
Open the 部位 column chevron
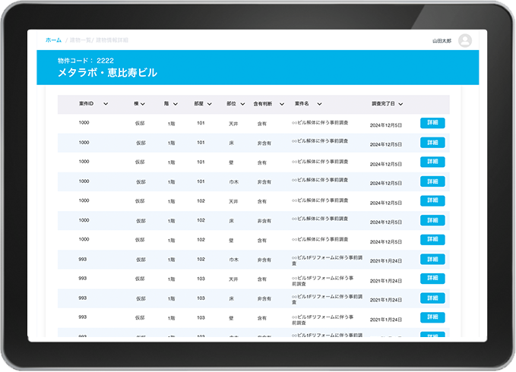(x=242, y=104)
